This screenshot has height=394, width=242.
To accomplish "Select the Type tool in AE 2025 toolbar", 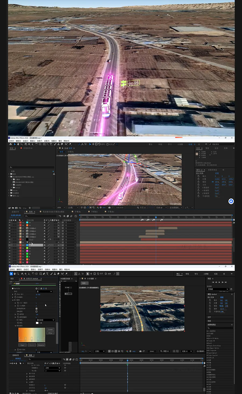I will click(47, 274).
